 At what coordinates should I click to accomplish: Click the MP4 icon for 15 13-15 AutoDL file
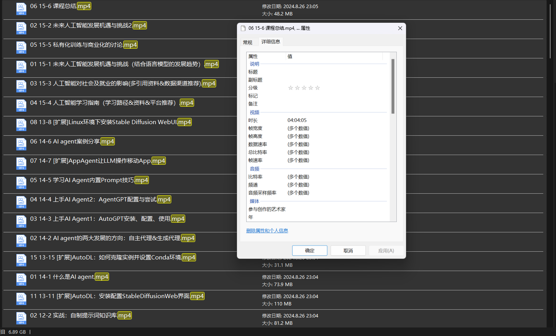tap(21, 261)
